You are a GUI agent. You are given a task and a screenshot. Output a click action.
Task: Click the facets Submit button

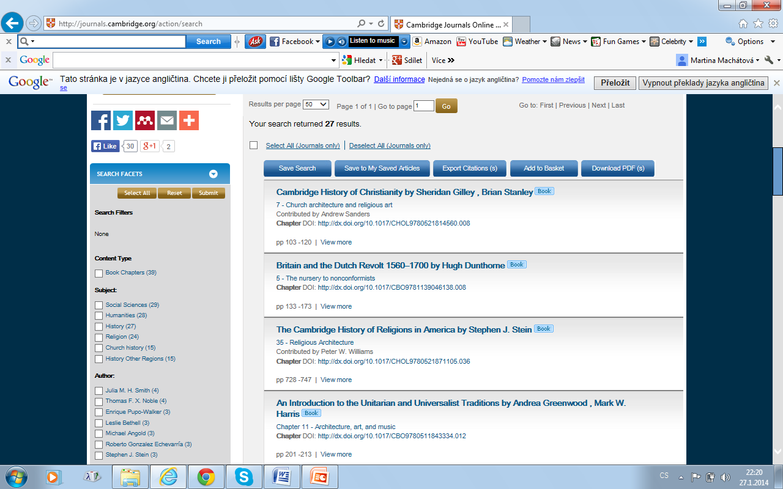pos(209,193)
